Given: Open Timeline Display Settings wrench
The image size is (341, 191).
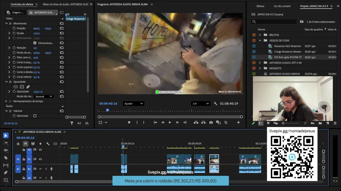Looking at the screenshot, I should coord(48,144).
